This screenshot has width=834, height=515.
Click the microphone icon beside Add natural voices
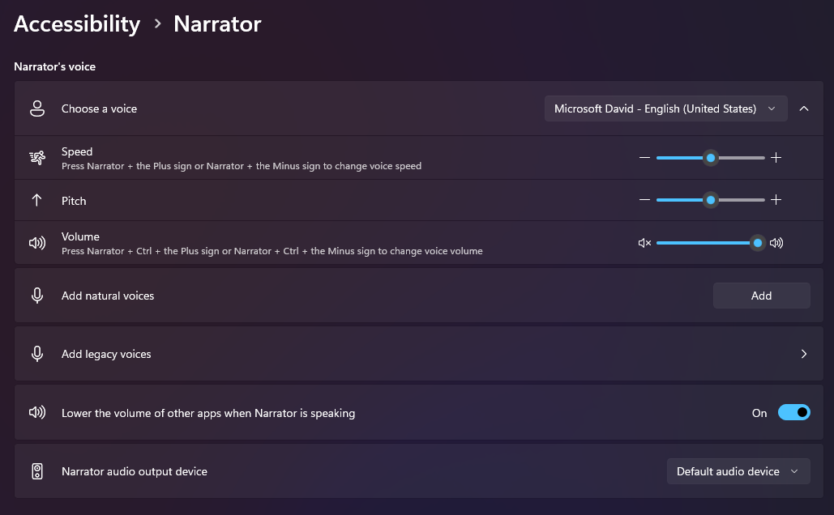tap(37, 296)
